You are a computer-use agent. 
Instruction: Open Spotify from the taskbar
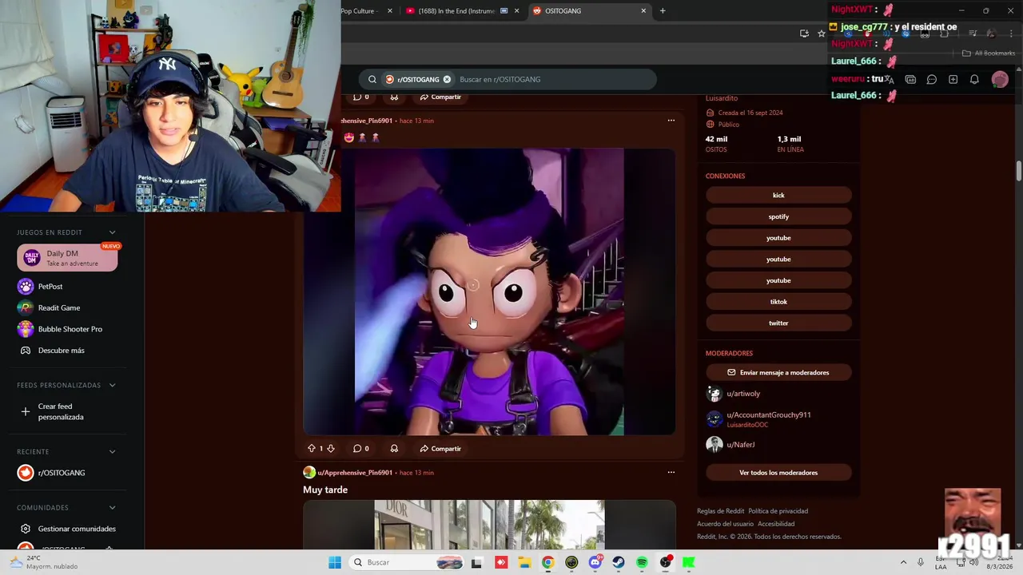pyautogui.click(x=642, y=562)
